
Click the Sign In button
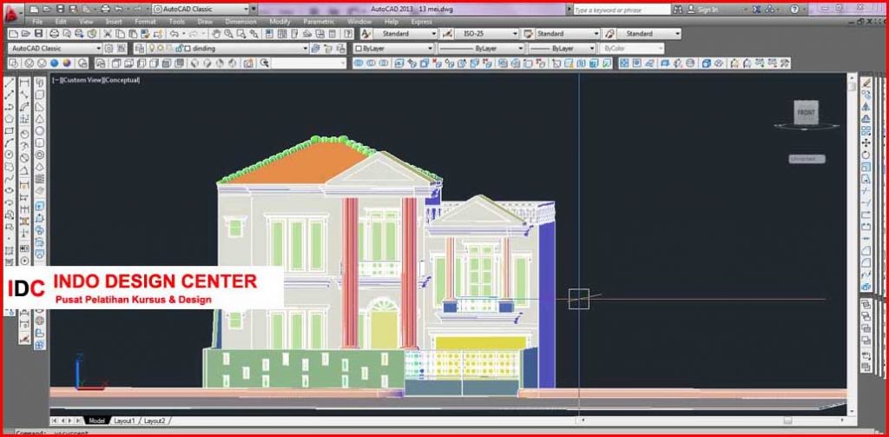[x=703, y=9]
